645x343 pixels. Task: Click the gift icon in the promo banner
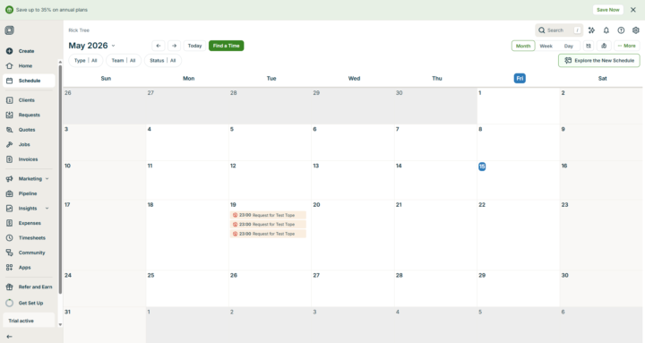(9, 10)
